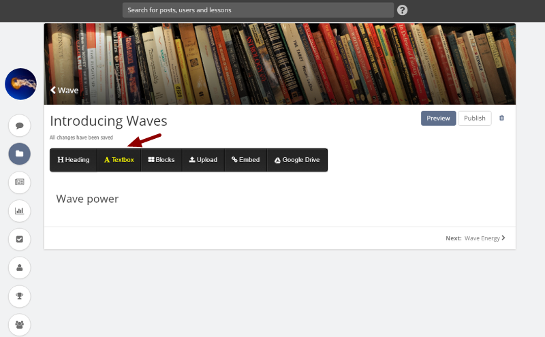Open the newspaper sidebar icon
Image resolution: width=545 pixels, height=337 pixels.
[x=20, y=182]
